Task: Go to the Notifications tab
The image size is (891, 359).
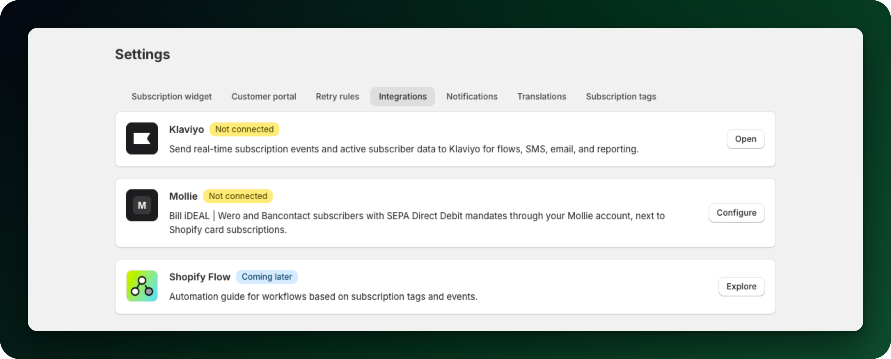Action: tap(472, 96)
